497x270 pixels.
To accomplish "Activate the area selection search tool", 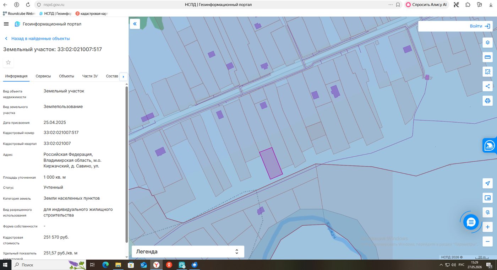I will (487, 71).
